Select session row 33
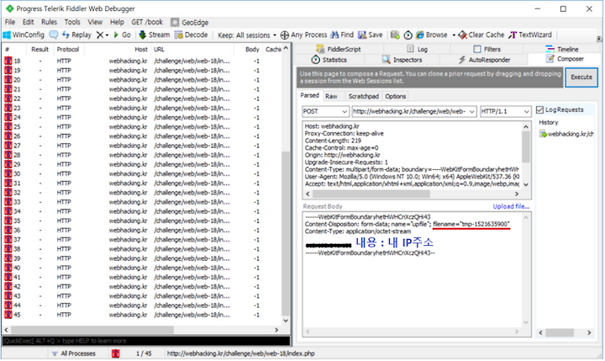Screen dimensions: 605x361 point(145,202)
